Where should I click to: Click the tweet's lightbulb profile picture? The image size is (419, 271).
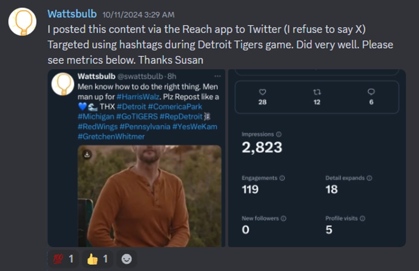[x=63, y=84]
